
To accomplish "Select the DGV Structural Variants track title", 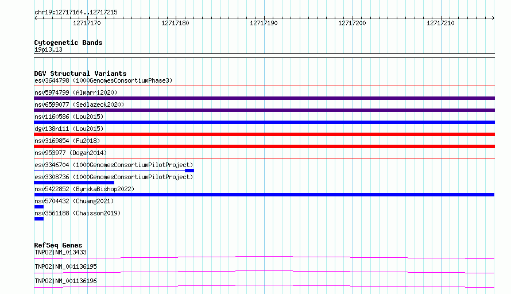I will coord(80,73).
